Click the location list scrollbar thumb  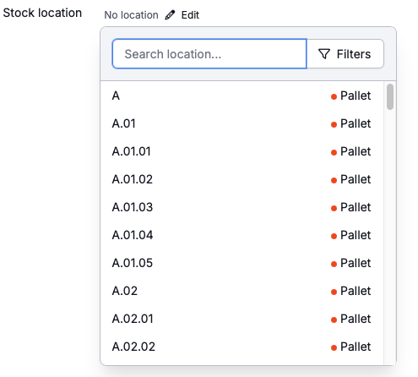(x=390, y=96)
